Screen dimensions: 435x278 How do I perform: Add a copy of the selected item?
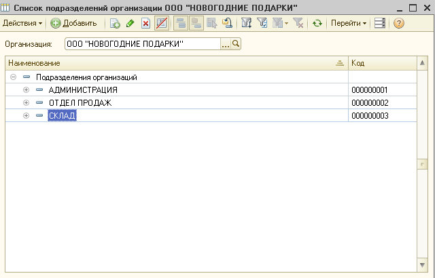tap(115, 23)
